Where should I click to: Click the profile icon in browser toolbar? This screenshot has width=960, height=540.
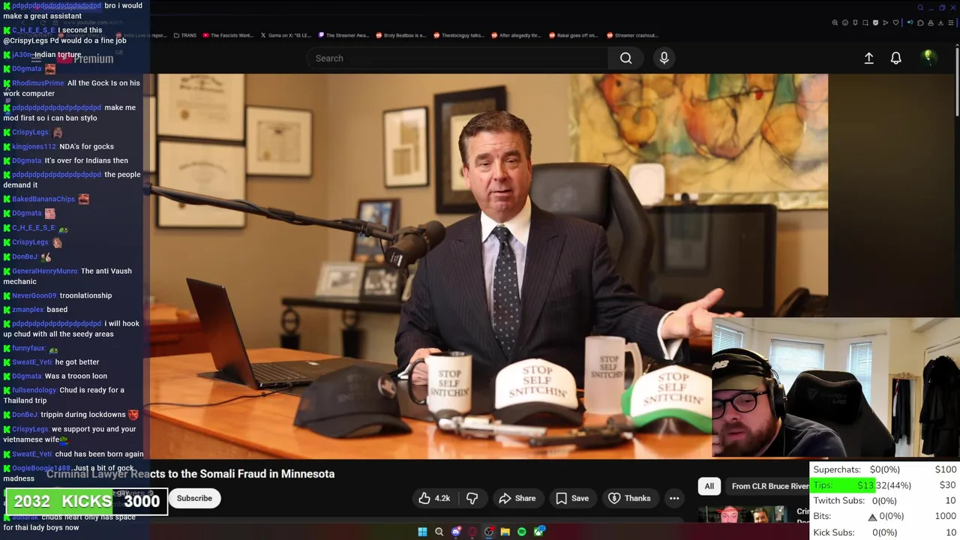(931, 22)
